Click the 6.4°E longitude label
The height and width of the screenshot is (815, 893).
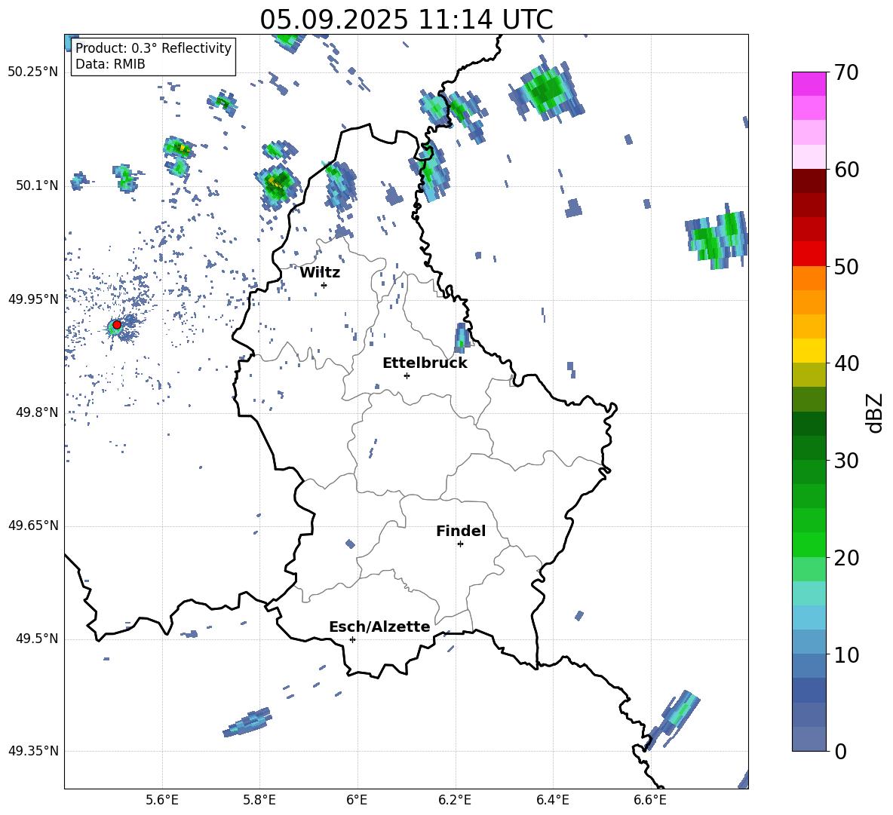point(552,800)
